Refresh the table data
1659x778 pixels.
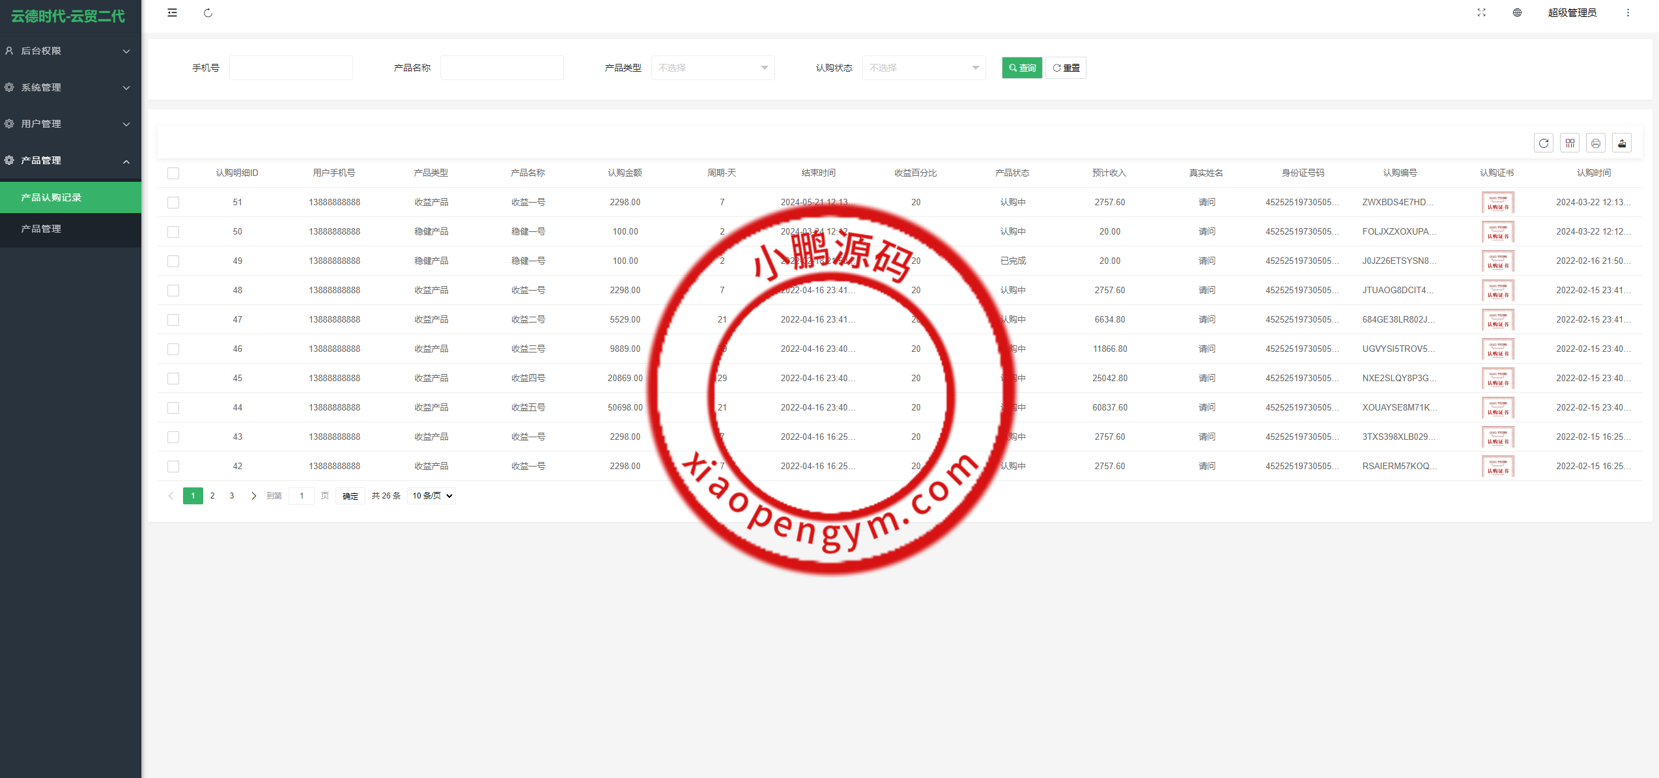1543,143
